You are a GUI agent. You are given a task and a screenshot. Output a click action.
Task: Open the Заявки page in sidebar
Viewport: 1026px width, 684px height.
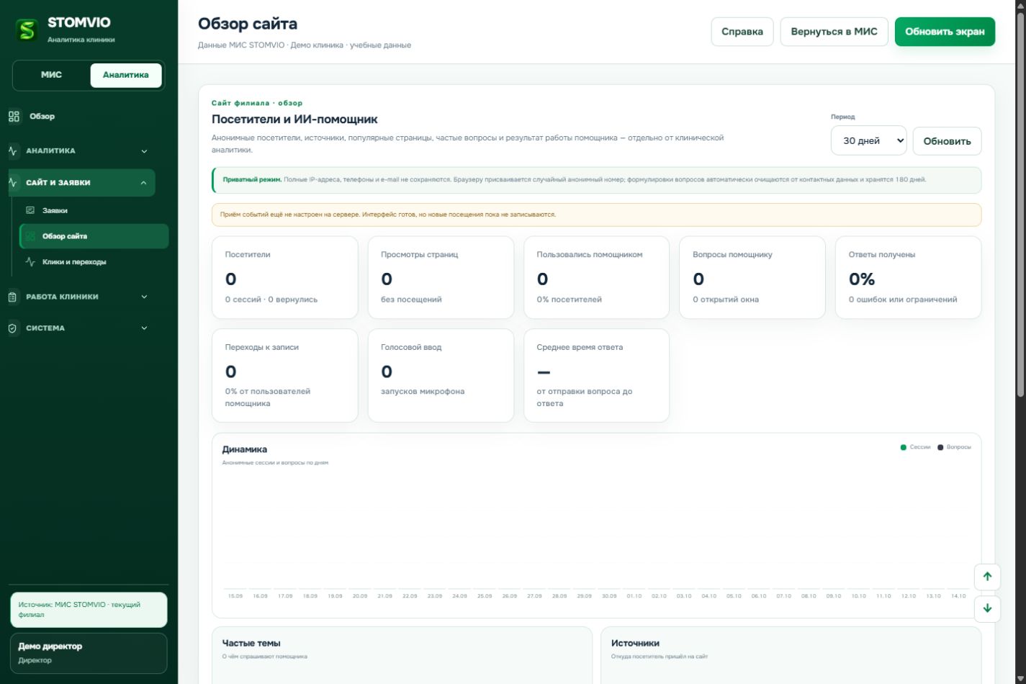coord(94,210)
